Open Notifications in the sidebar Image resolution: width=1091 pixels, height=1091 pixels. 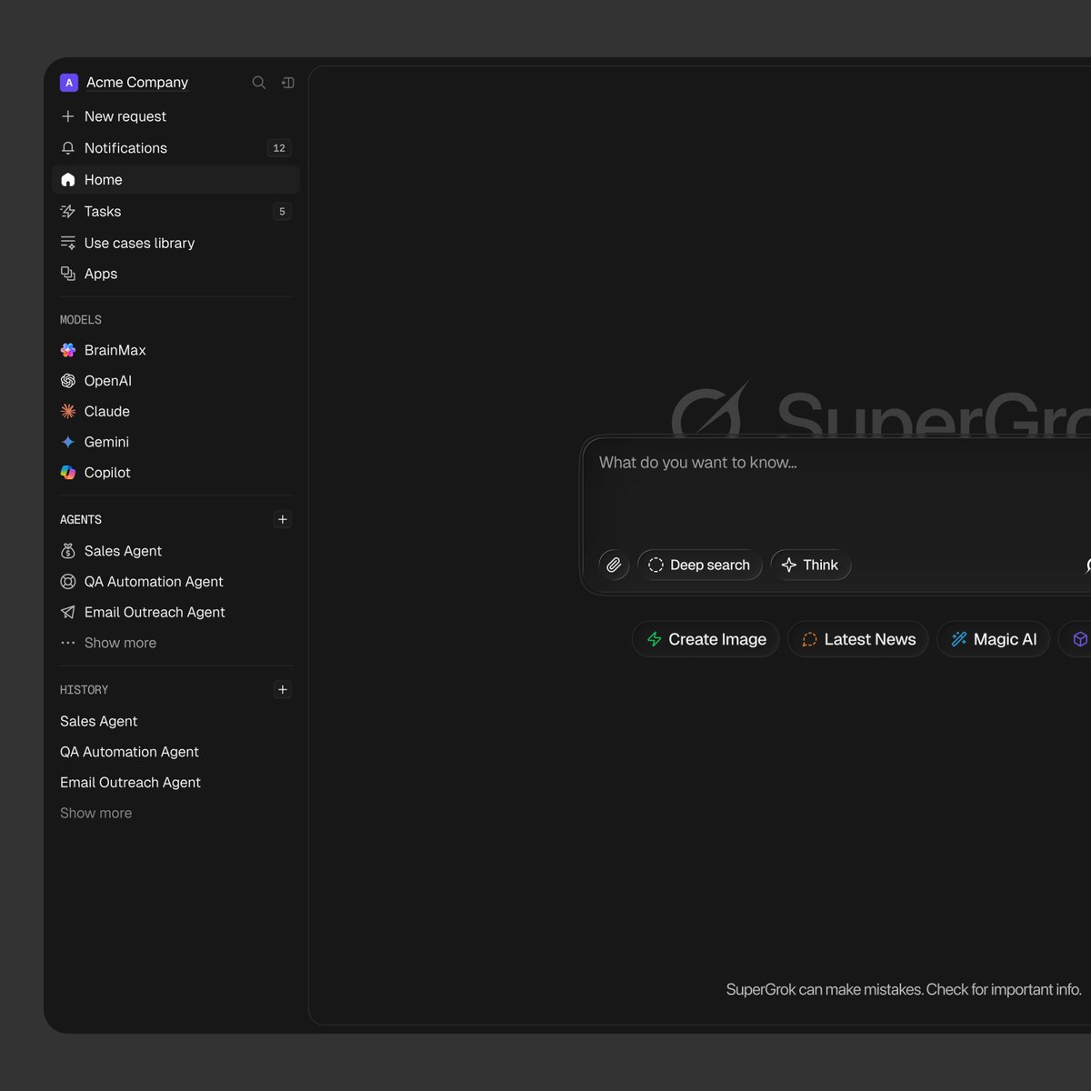(176, 148)
